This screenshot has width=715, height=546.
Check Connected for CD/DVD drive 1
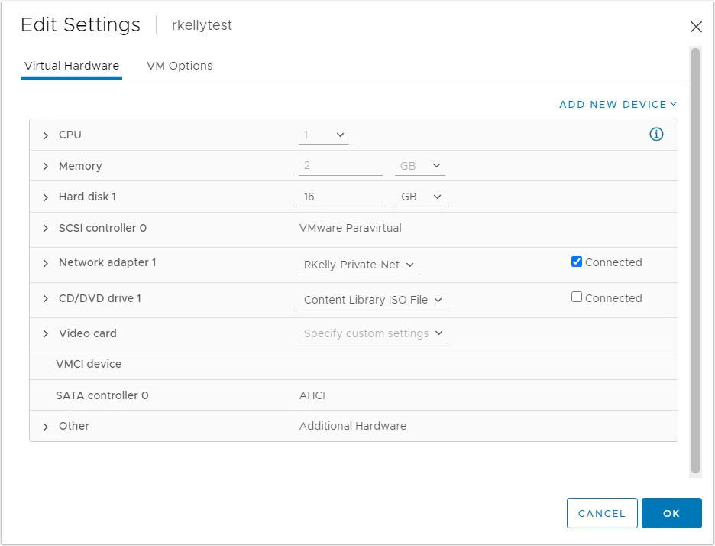point(577,297)
